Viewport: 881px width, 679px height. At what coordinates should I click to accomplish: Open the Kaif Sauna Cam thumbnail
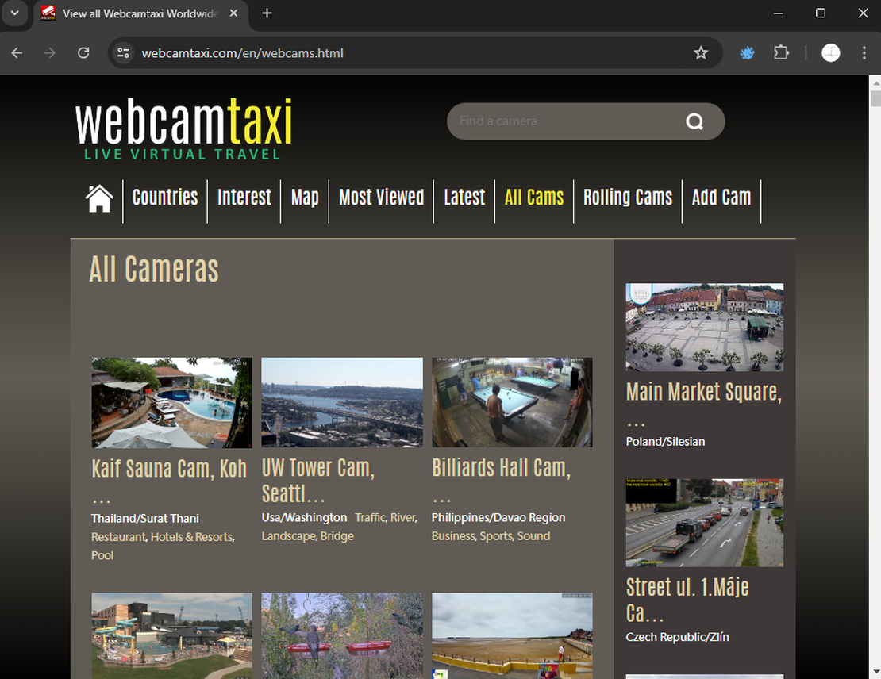click(x=171, y=402)
